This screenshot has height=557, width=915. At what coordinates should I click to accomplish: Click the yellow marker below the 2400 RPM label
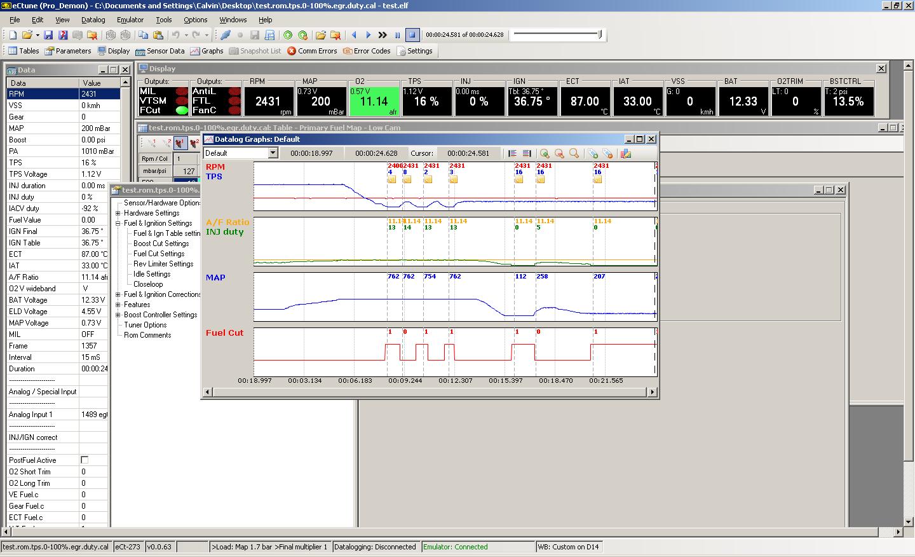[392, 179]
